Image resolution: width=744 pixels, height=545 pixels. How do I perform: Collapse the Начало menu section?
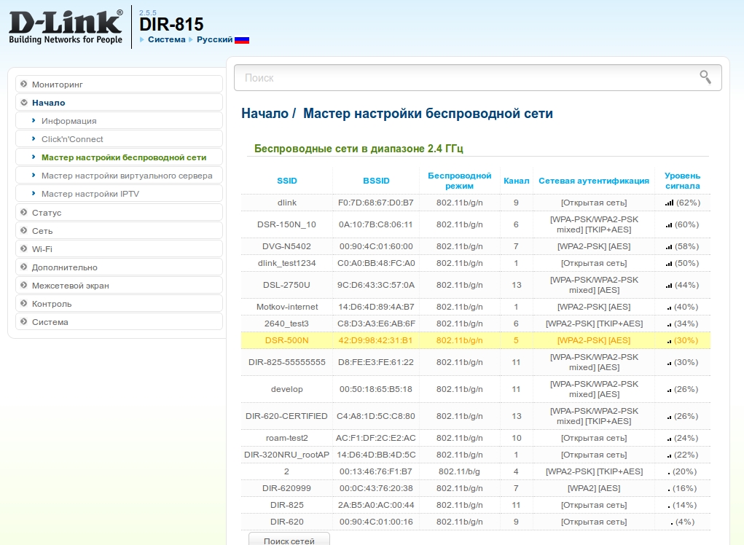pyautogui.click(x=24, y=103)
